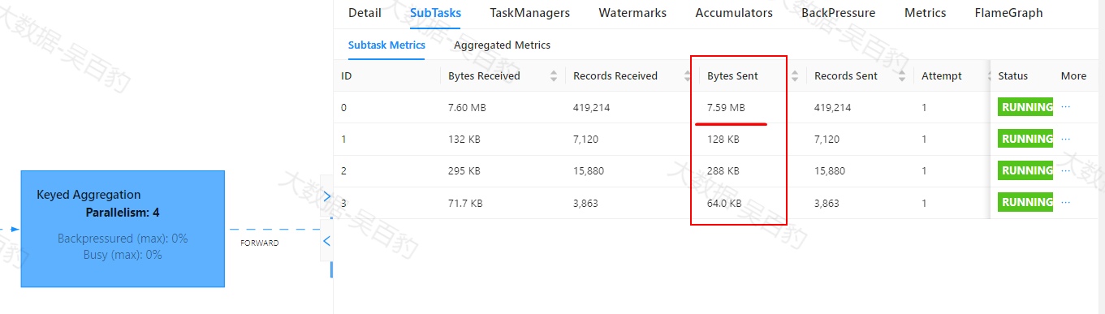Select the Subtask Metrics sub-tab
This screenshot has height=314, width=1105.
(x=386, y=45)
